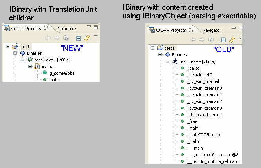Select C/C++ Projects tab in OLD panel
The height and width of the screenshot is (168, 261).
[x=171, y=30]
